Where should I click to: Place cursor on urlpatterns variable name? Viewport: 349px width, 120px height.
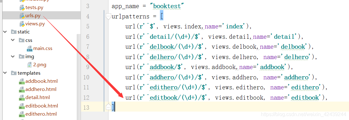click(130, 17)
